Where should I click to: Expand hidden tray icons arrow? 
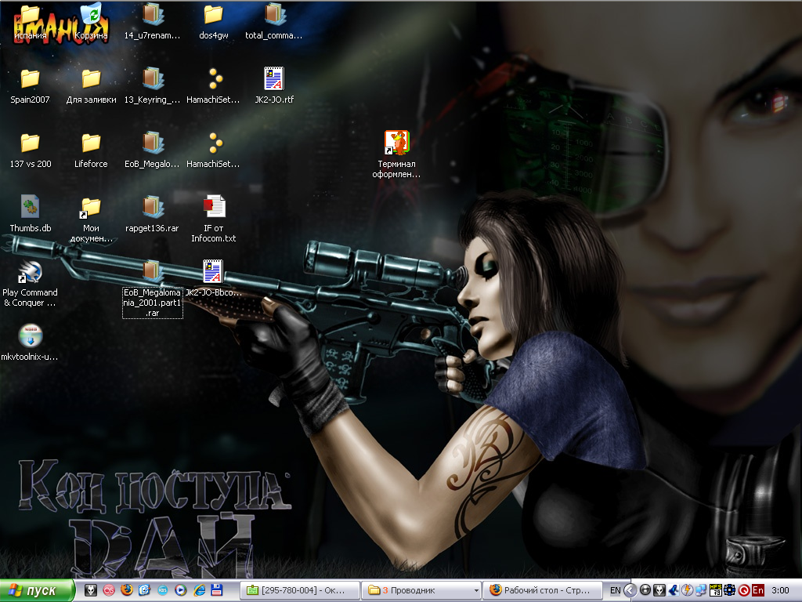(630, 590)
